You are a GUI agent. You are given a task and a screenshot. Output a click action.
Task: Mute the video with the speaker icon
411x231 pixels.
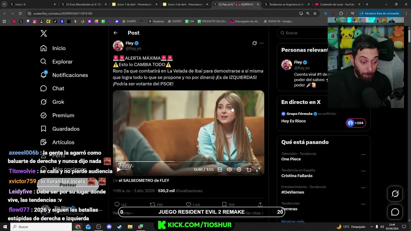pyautogui.click(x=229, y=169)
